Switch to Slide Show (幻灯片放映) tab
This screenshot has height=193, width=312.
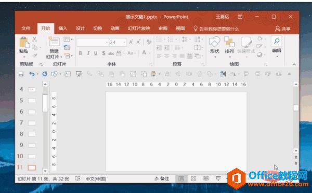click(139, 29)
